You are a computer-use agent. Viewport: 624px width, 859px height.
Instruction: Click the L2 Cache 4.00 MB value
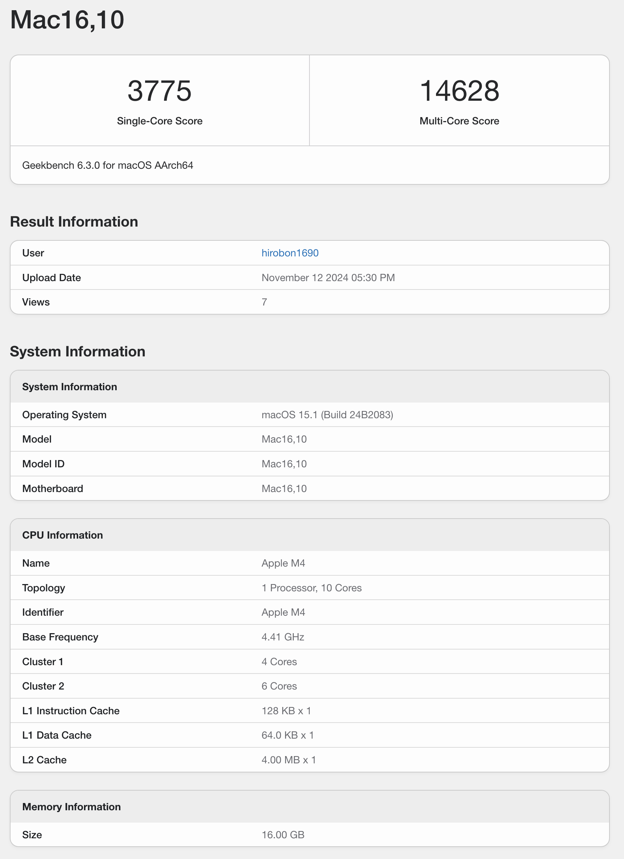tap(288, 760)
